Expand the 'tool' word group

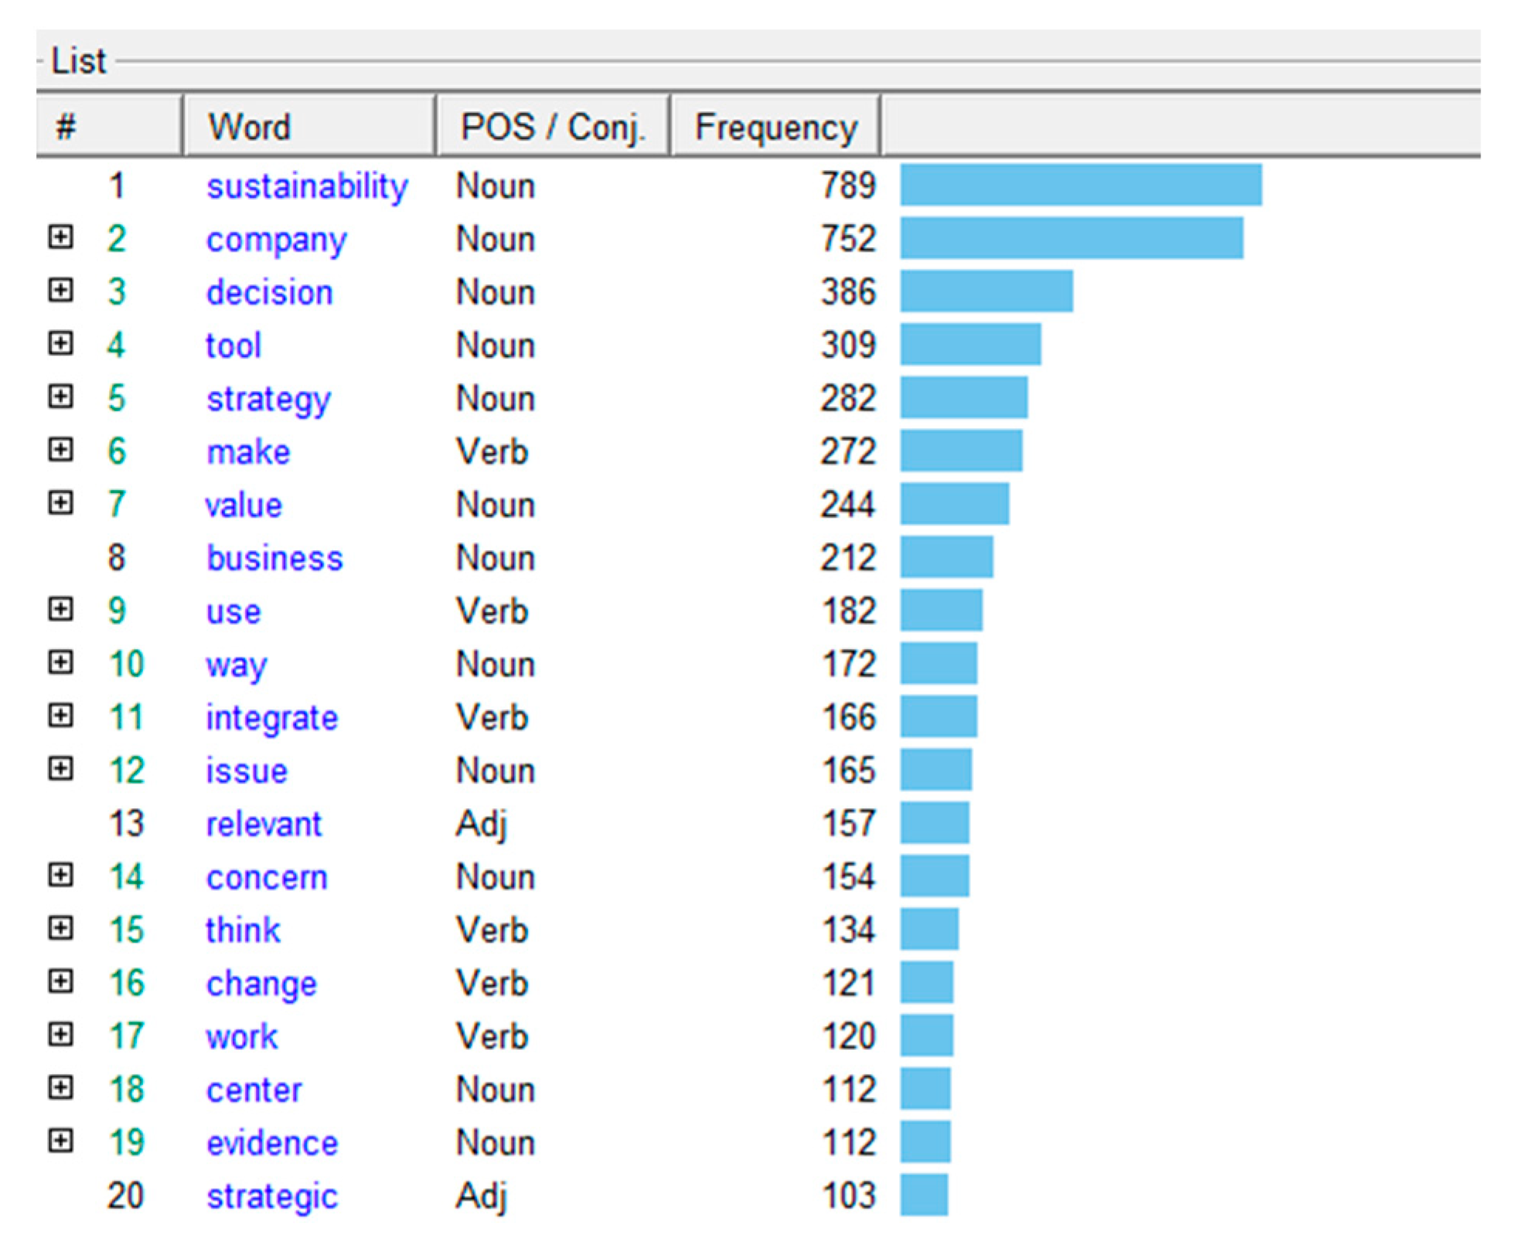pos(60,343)
